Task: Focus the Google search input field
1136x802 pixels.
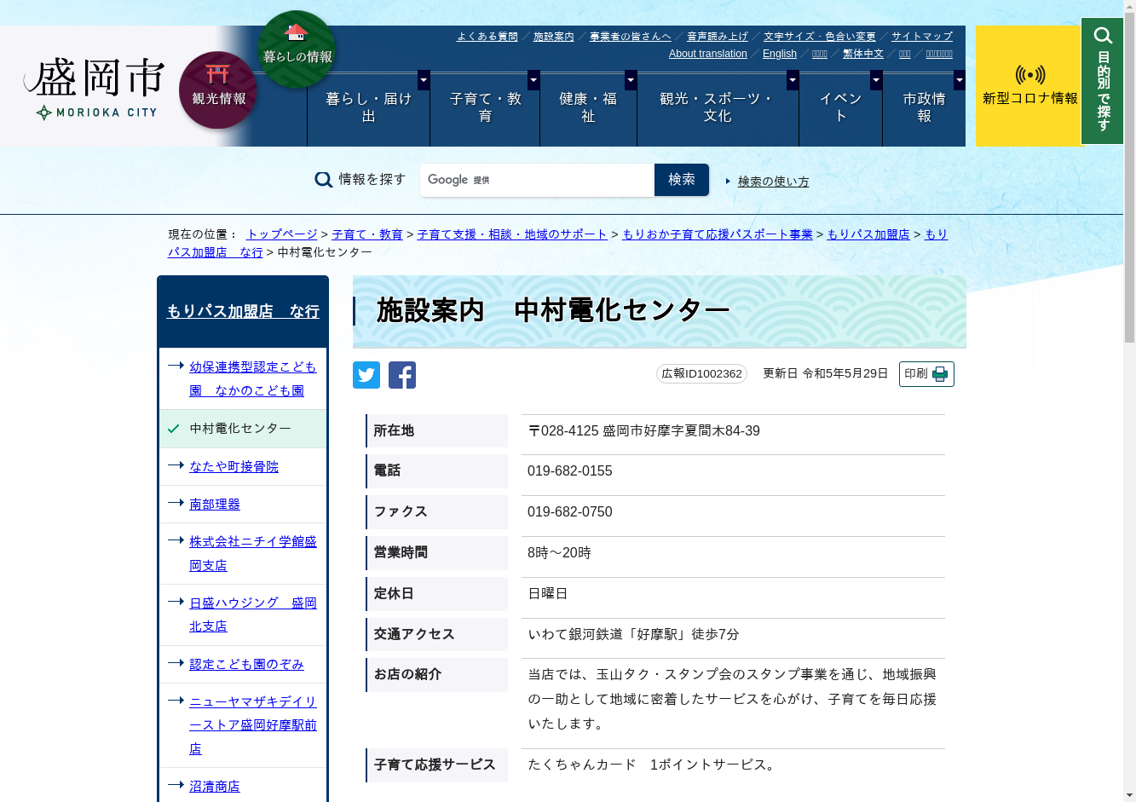Action: 537,180
